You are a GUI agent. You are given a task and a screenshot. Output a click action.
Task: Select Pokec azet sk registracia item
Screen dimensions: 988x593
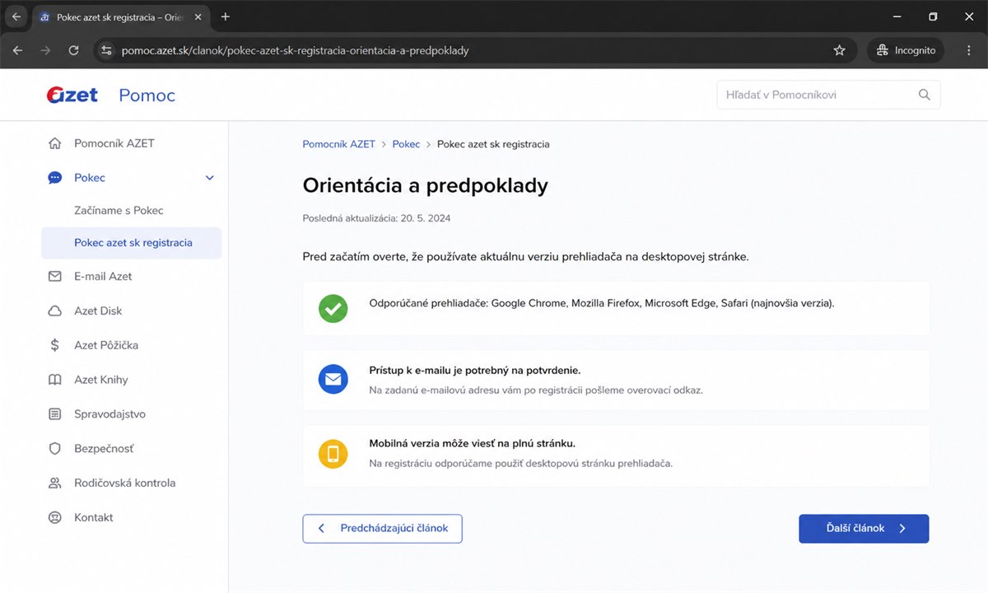[x=132, y=243]
